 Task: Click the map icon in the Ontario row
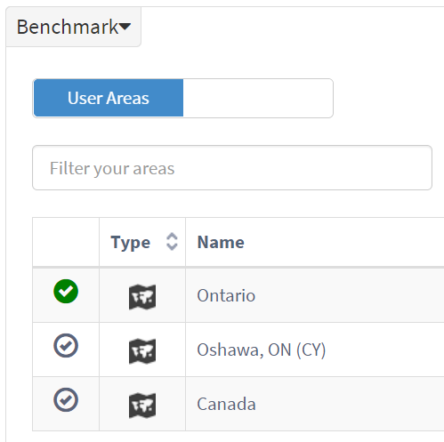142,297
